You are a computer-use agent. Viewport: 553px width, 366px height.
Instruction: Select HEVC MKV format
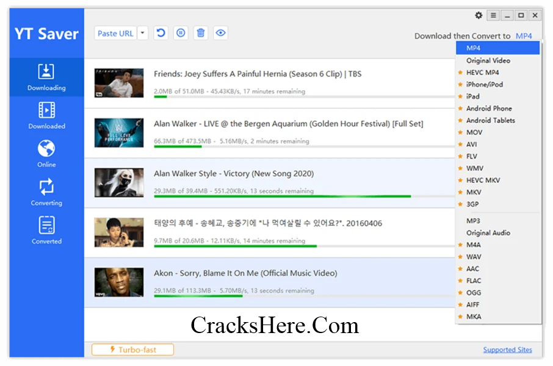[x=497, y=180]
